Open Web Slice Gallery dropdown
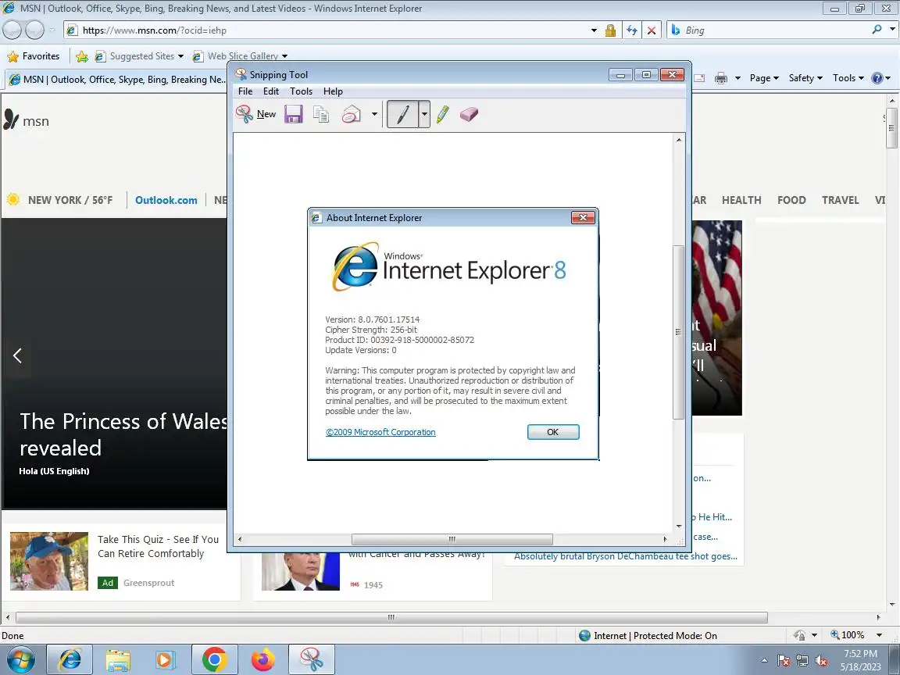 click(x=240, y=56)
